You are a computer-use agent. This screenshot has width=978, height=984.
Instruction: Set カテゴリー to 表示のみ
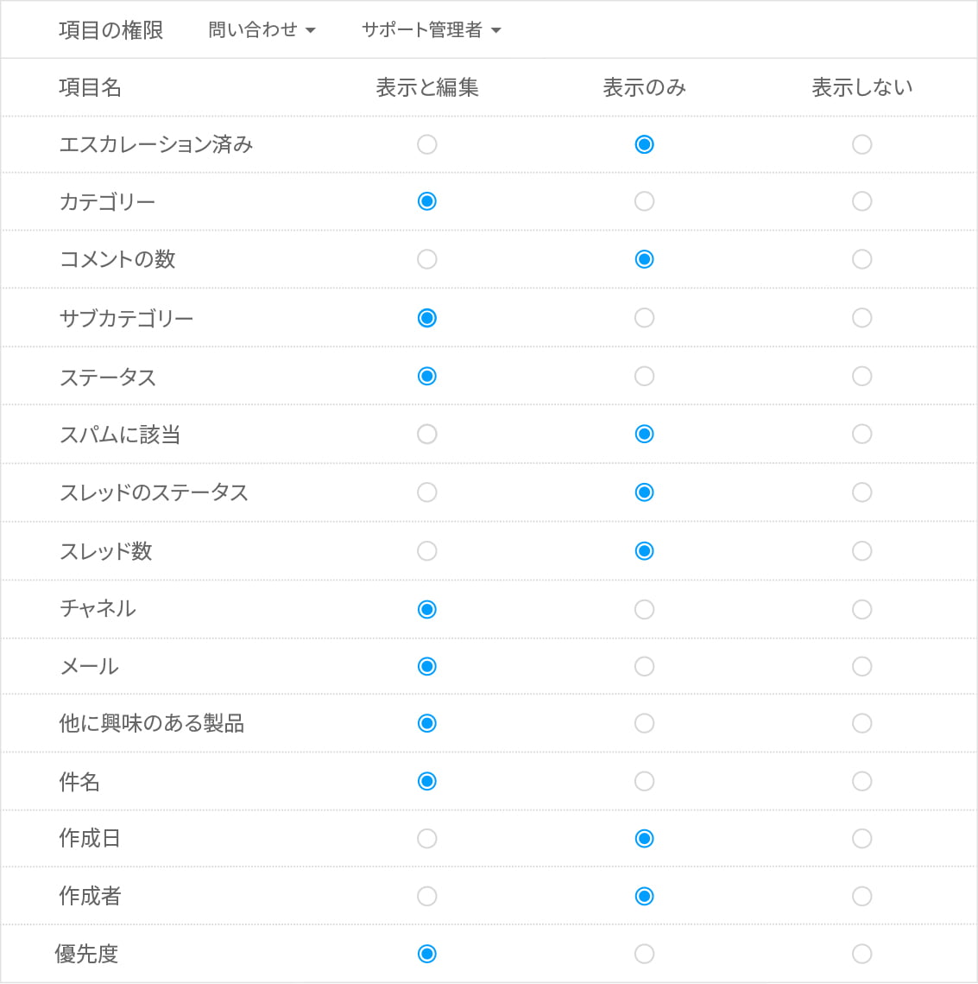[644, 201]
